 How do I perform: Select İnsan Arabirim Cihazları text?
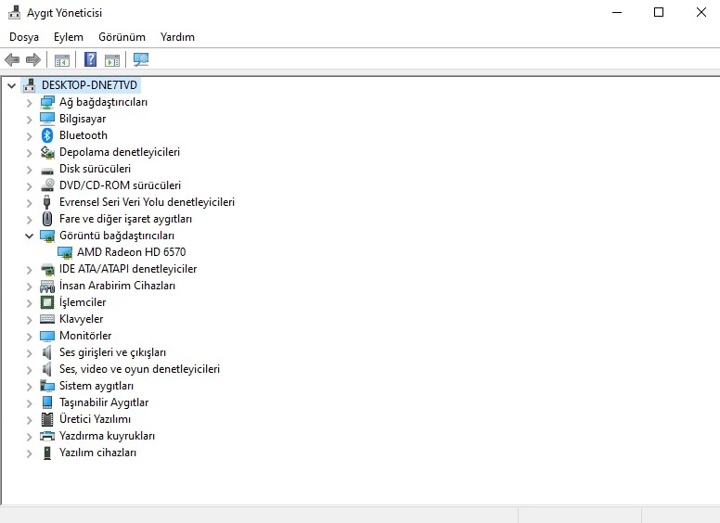[117, 286]
